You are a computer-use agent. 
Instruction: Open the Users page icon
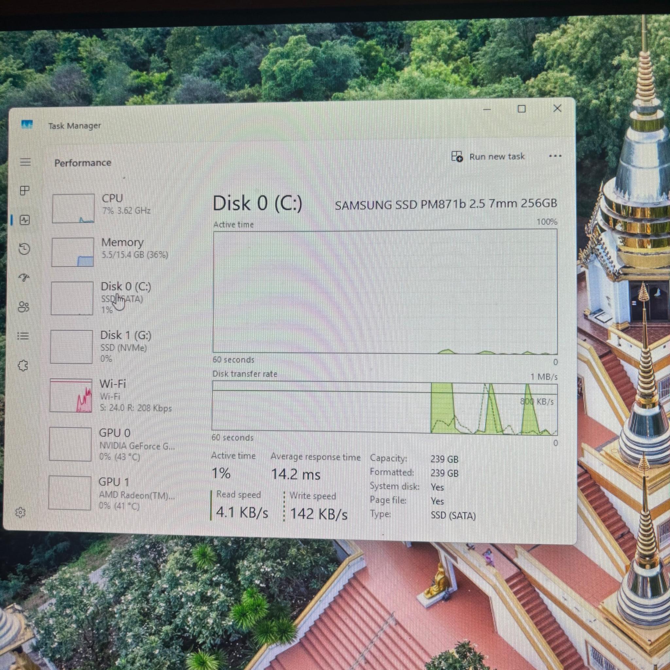[x=24, y=307]
